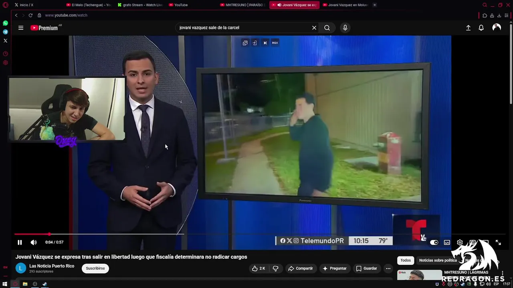This screenshot has height=288, width=513.
Task: Open the more actions ellipsis menu
Action: click(x=388, y=268)
